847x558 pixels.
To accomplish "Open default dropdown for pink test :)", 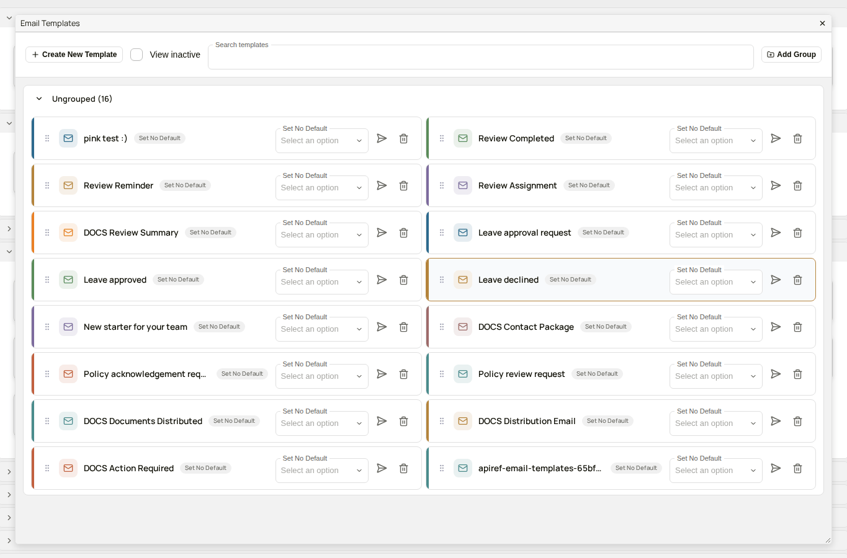I will pyautogui.click(x=322, y=141).
